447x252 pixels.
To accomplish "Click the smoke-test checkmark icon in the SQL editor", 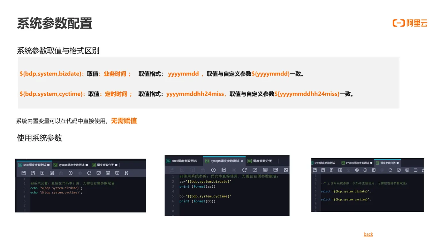I will coord(399,170).
